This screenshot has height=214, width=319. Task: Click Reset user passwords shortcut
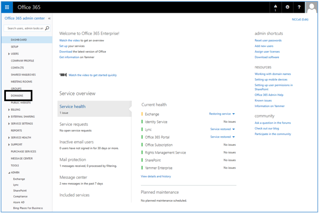pyautogui.click(x=268, y=41)
